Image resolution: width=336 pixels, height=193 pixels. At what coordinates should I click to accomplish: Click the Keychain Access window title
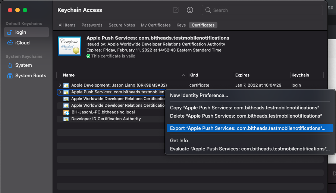coord(80,10)
